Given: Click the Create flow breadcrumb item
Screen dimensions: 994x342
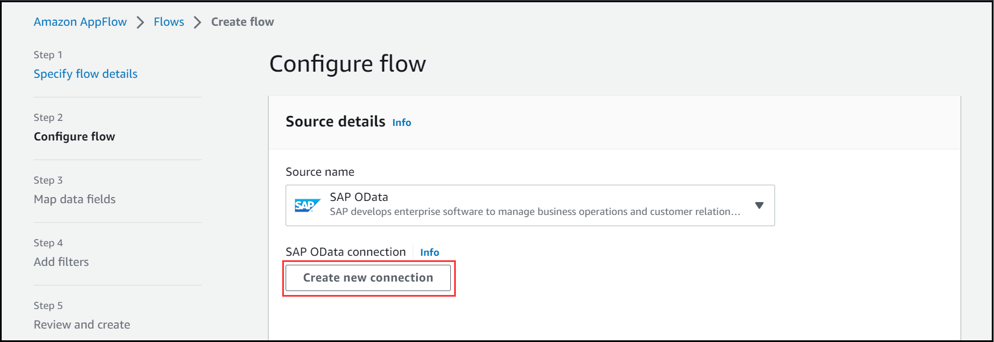Looking at the screenshot, I should click(x=242, y=22).
